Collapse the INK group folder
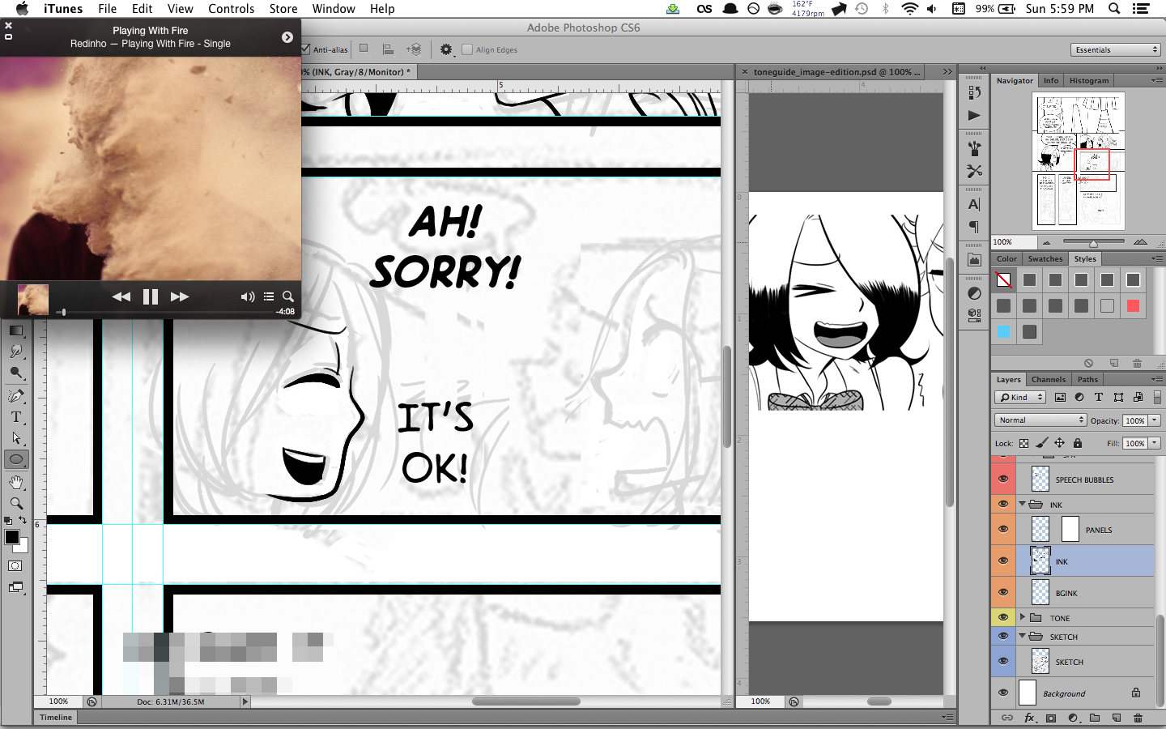The image size is (1166, 729). (x=1023, y=504)
